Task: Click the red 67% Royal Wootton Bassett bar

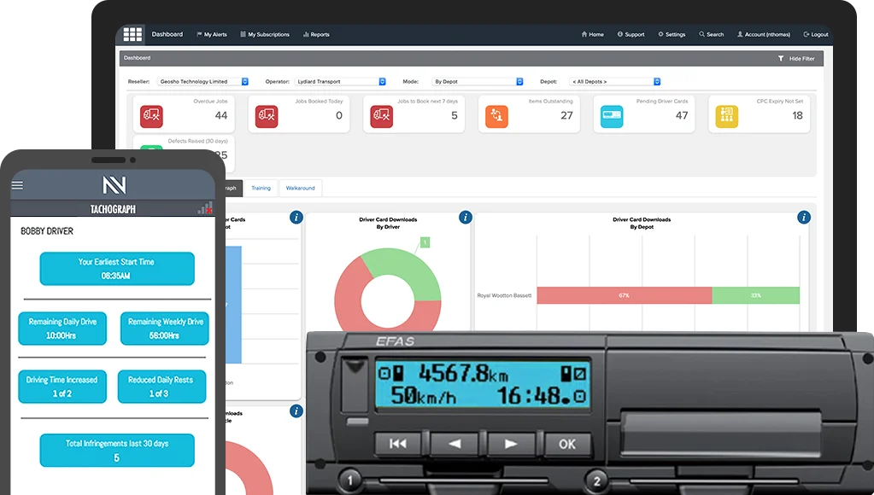Action: (x=624, y=295)
